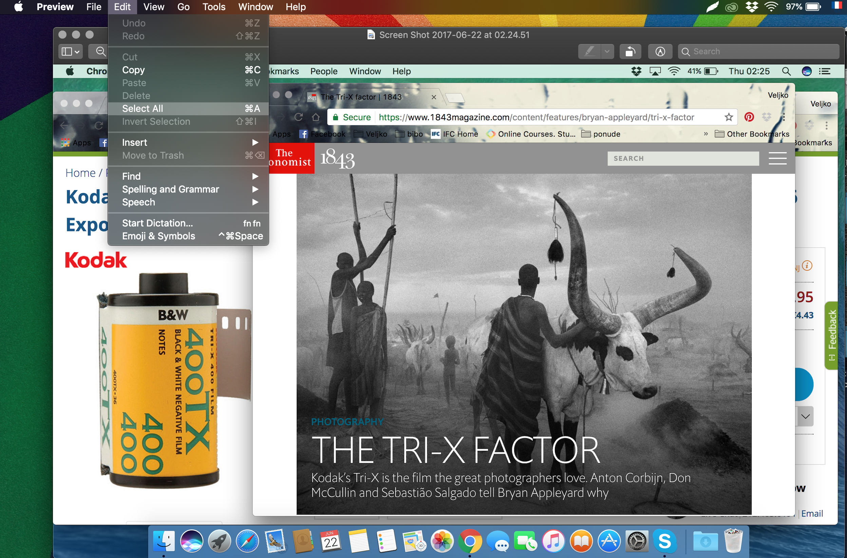Click the Dropbox icon in menu bar
Image resolution: width=847 pixels, height=558 pixels.
(750, 7)
